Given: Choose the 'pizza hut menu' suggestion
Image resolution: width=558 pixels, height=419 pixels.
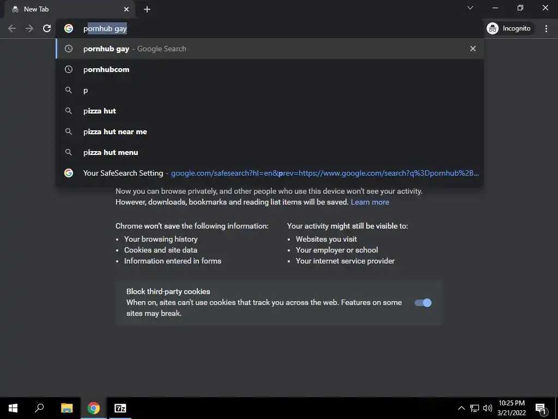Looking at the screenshot, I should 270,152.
